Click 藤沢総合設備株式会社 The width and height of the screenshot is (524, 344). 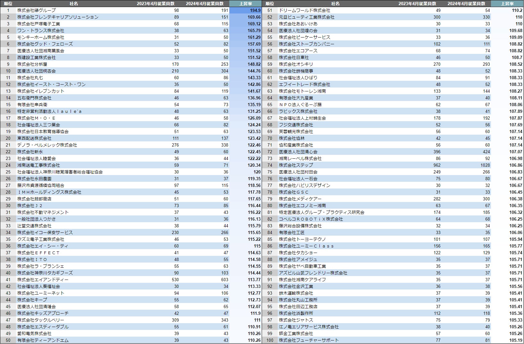[300, 226]
